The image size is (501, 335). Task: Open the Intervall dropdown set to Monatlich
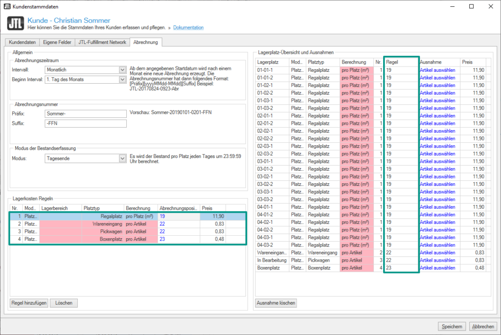[122, 70]
